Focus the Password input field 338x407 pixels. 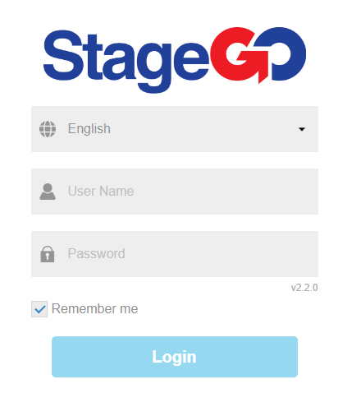click(175, 254)
